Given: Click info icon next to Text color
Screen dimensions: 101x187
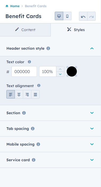Looking at the screenshot, I should click(x=29, y=62).
